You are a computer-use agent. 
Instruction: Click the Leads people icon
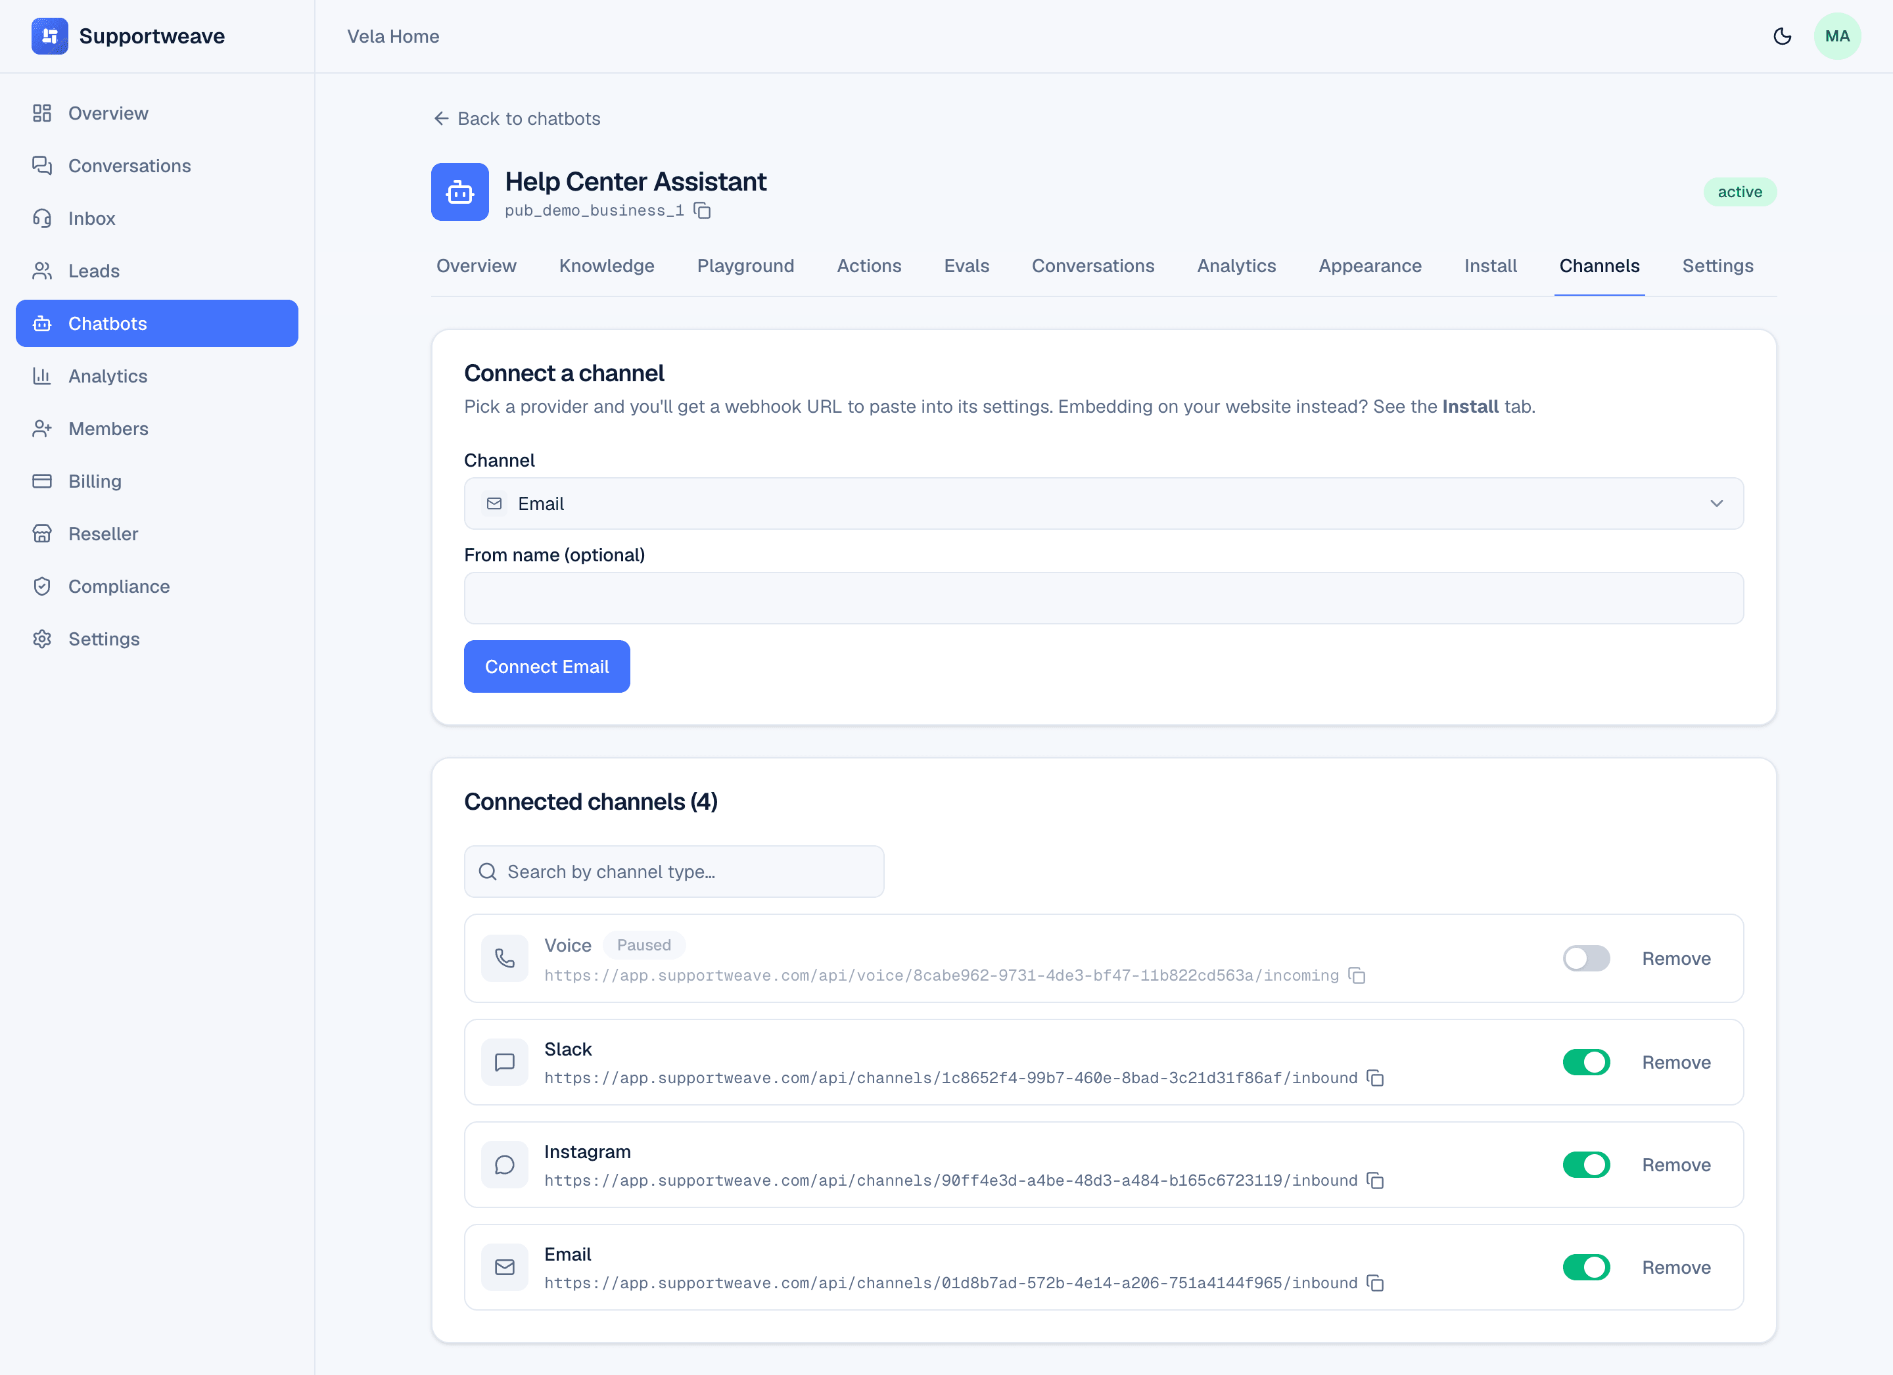click(41, 271)
